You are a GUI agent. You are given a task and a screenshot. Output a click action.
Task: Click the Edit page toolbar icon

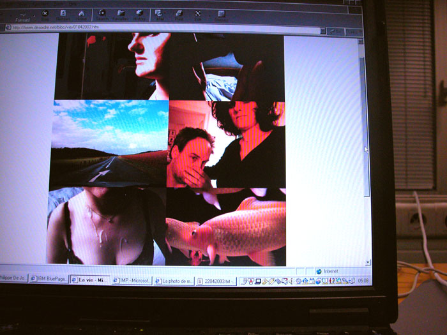tap(198, 13)
